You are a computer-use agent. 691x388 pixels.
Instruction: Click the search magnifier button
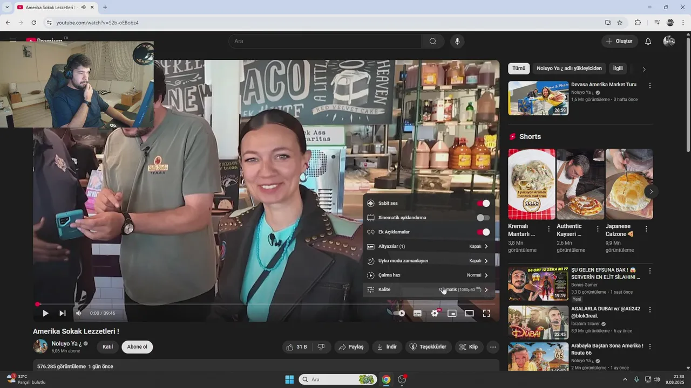point(433,41)
